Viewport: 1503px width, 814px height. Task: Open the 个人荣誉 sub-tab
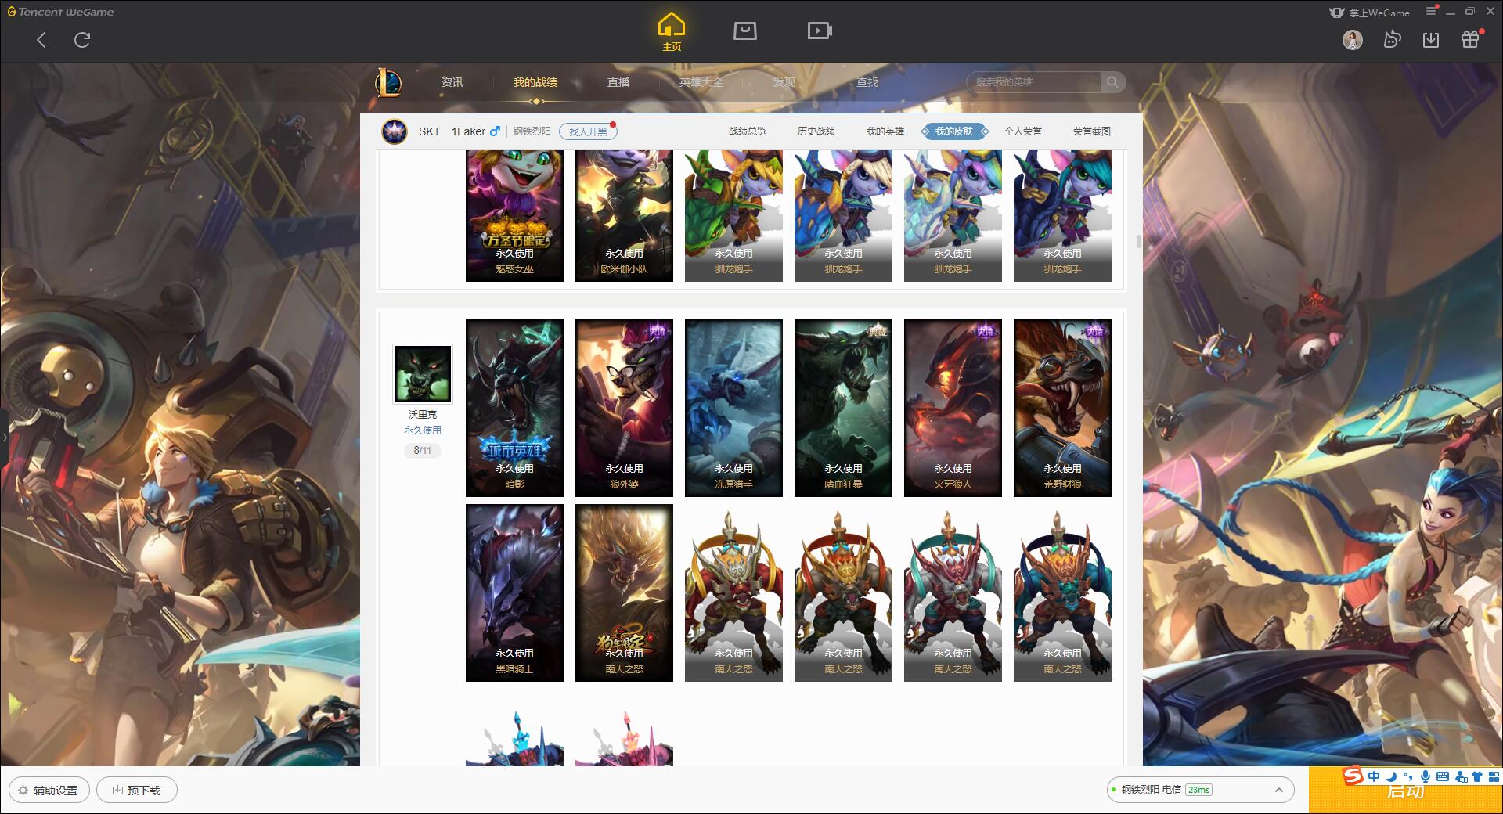[1023, 131]
